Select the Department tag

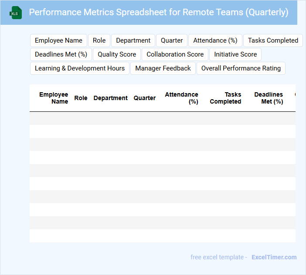click(133, 40)
